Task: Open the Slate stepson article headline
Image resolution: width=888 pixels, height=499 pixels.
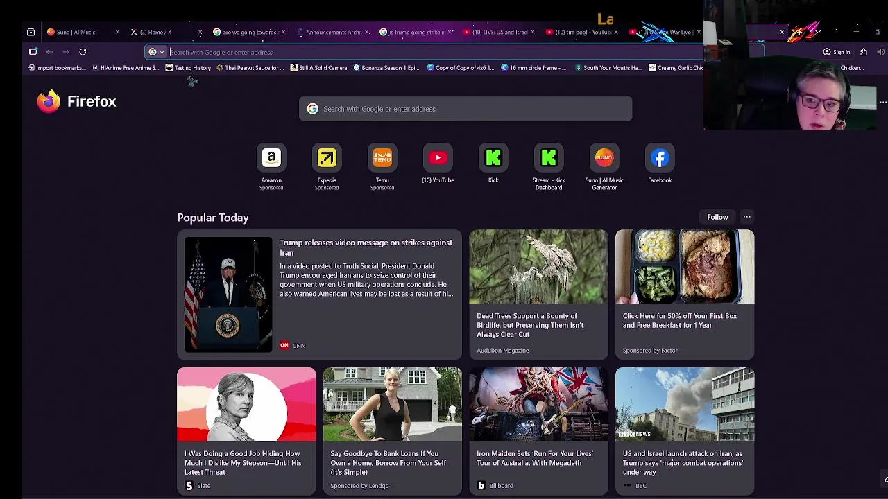Action: coord(243,463)
